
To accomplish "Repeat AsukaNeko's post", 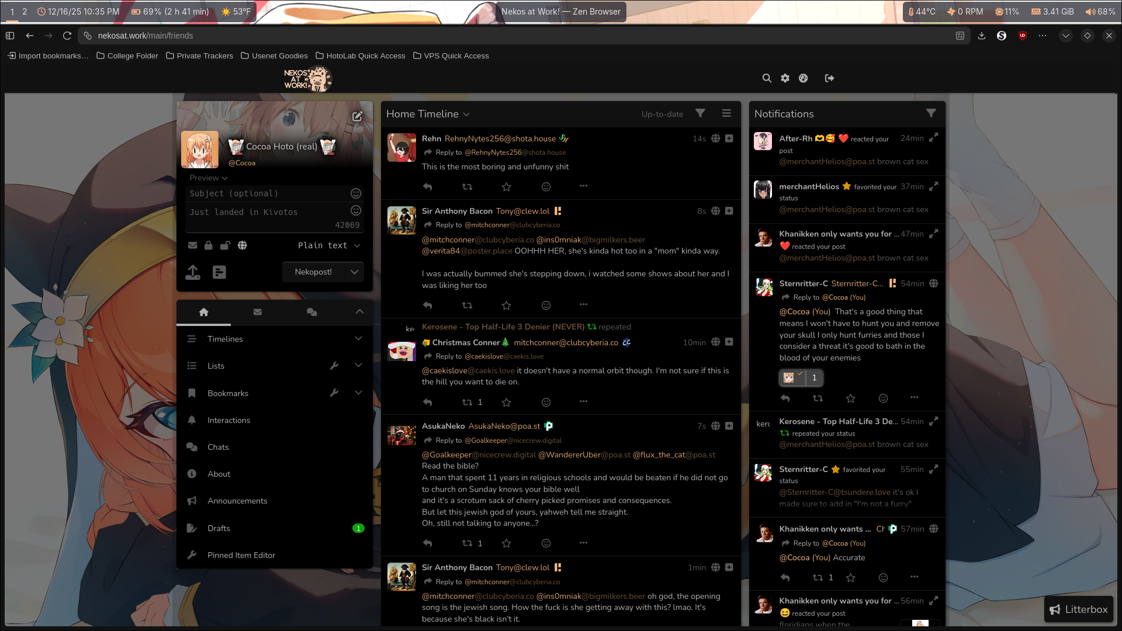I will (467, 543).
